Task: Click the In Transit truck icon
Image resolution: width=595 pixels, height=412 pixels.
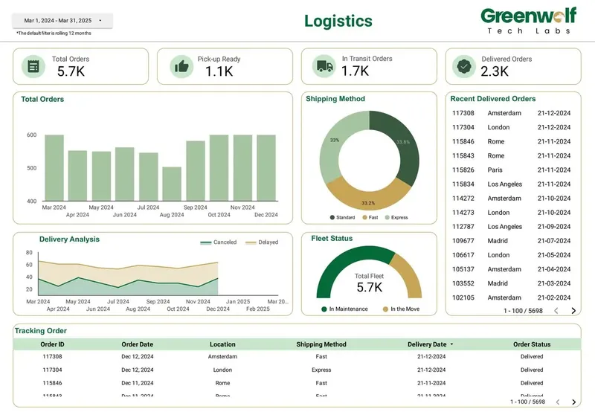Action: (x=324, y=66)
